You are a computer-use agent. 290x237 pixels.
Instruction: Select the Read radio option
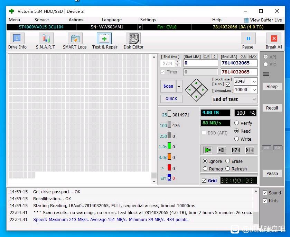236,131
